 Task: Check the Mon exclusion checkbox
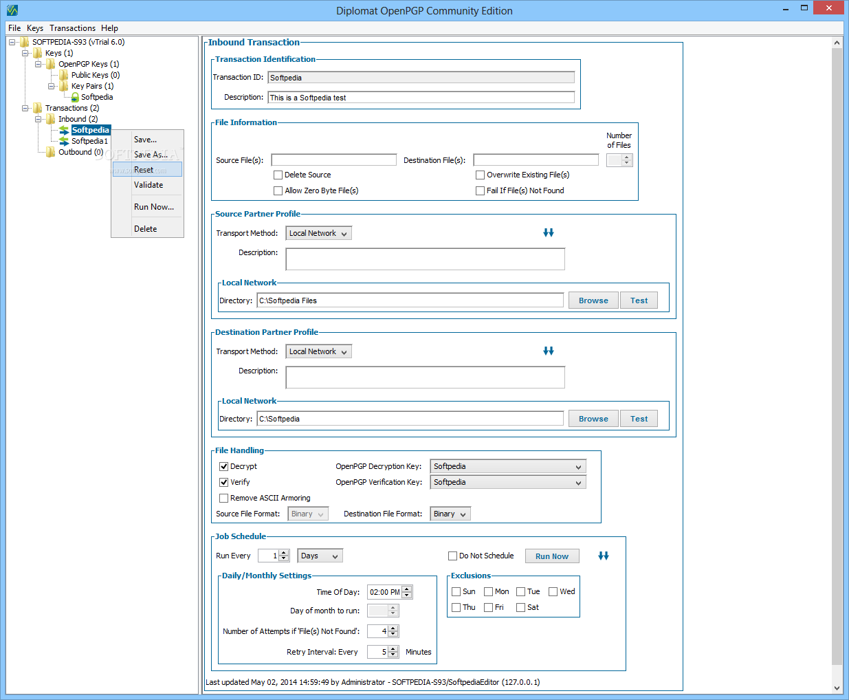click(x=488, y=591)
